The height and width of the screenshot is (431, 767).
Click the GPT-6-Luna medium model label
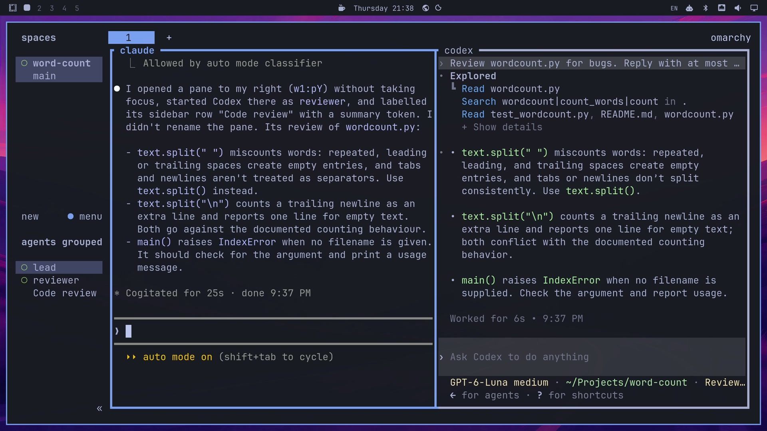pos(499,382)
